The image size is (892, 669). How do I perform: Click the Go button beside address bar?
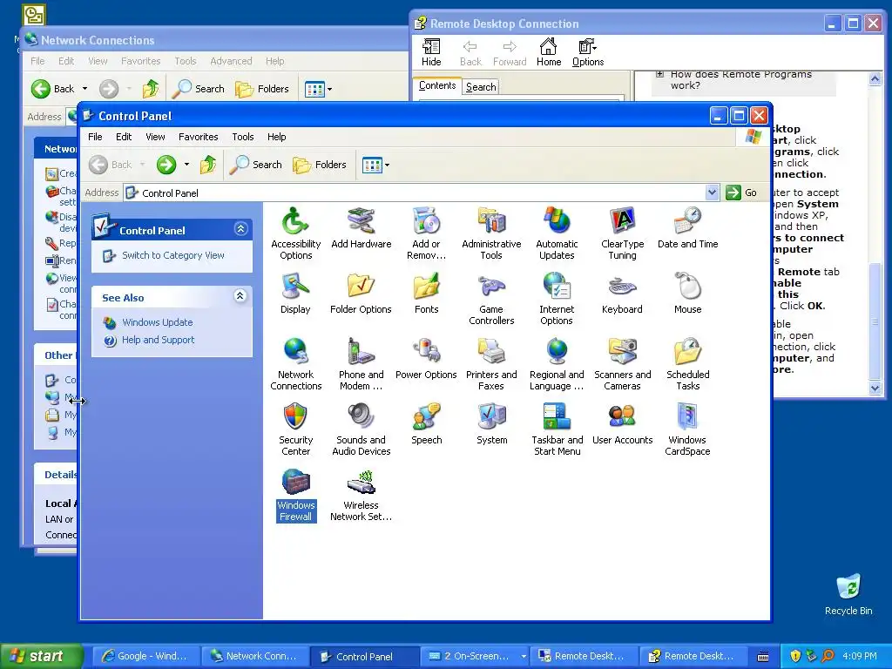742,193
